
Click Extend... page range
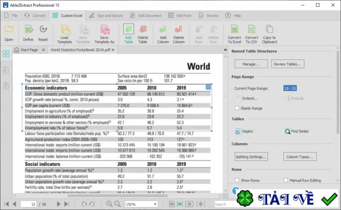(x=247, y=98)
